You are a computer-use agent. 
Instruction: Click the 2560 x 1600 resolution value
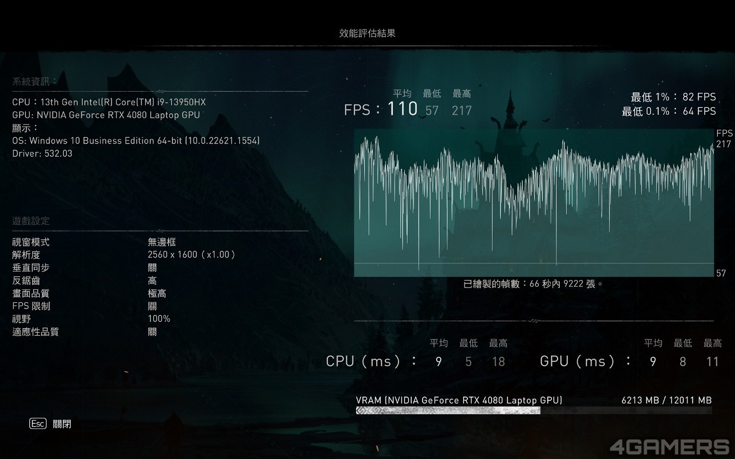192,255
